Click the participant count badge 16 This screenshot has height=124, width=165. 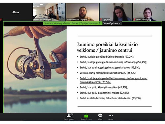coord(72,114)
